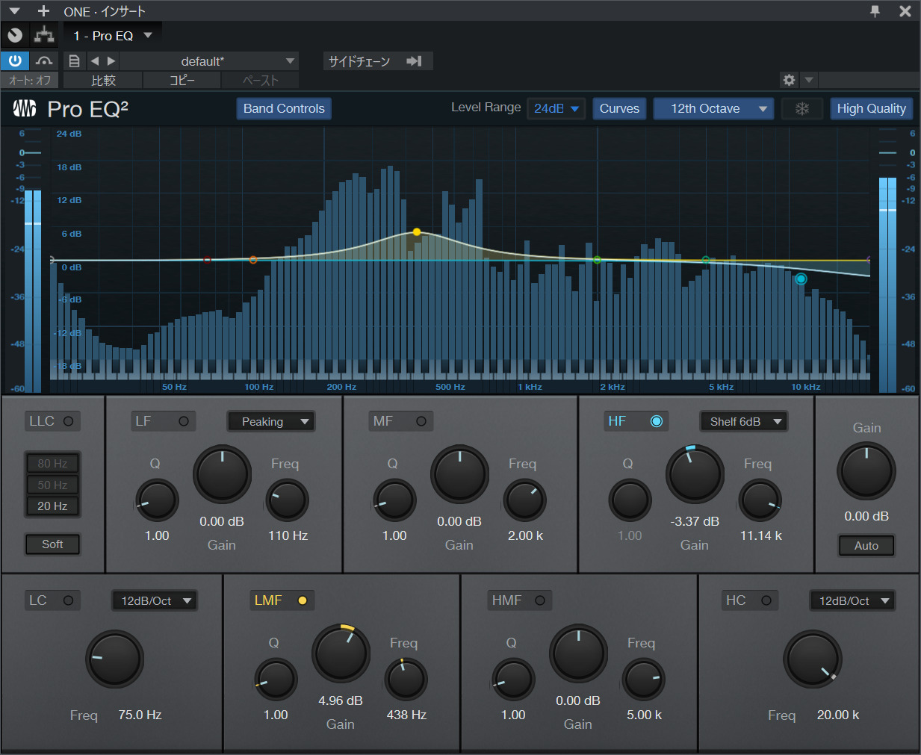Click the LC 75.0 Hz frequency value

click(140, 715)
